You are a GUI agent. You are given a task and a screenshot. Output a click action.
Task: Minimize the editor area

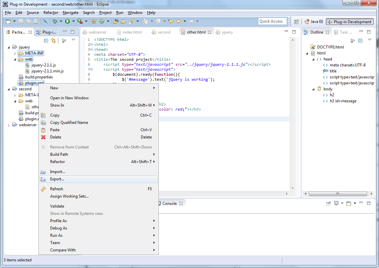tap(286, 32)
